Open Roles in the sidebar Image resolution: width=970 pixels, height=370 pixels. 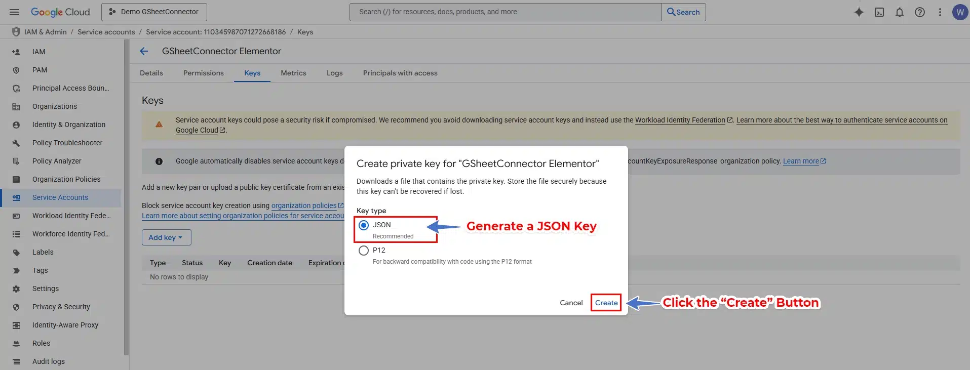coord(41,343)
